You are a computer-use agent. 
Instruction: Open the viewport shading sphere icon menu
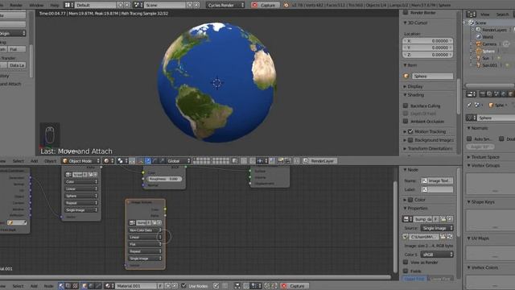(109, 161)
